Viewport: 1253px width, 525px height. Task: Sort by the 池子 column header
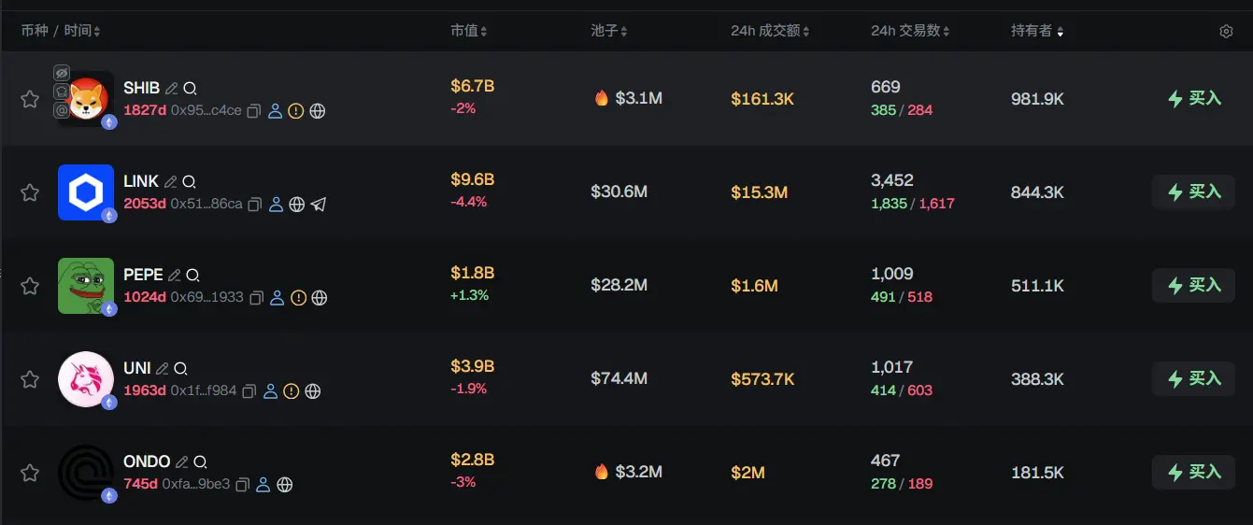(608, 32)
